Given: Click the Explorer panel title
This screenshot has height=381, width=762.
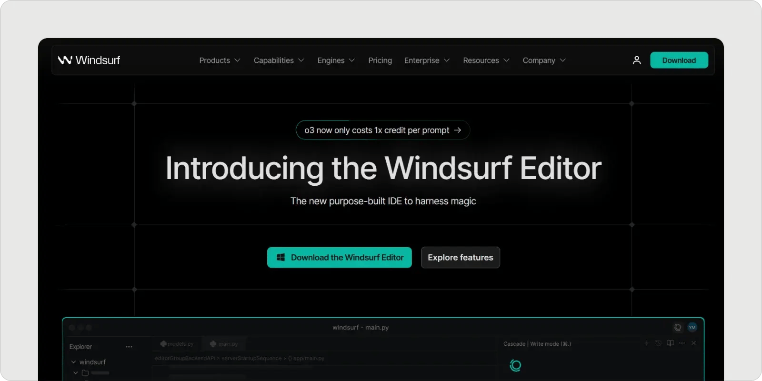Looking at the screenshot, I should 80,347.
